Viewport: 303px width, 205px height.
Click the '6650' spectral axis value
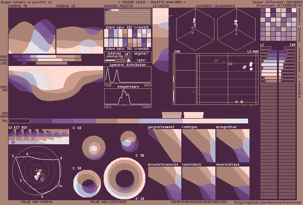(x=148, y=85)
